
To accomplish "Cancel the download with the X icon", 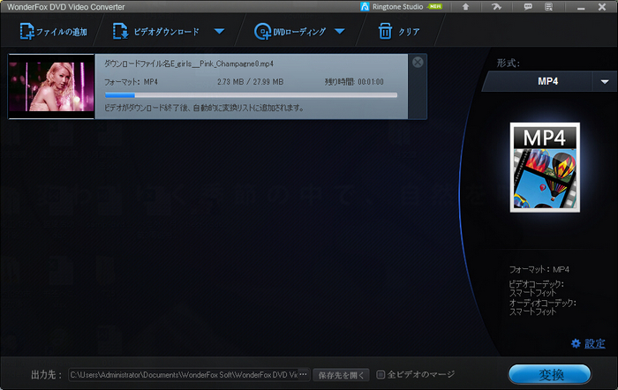I will coord(418,62).
